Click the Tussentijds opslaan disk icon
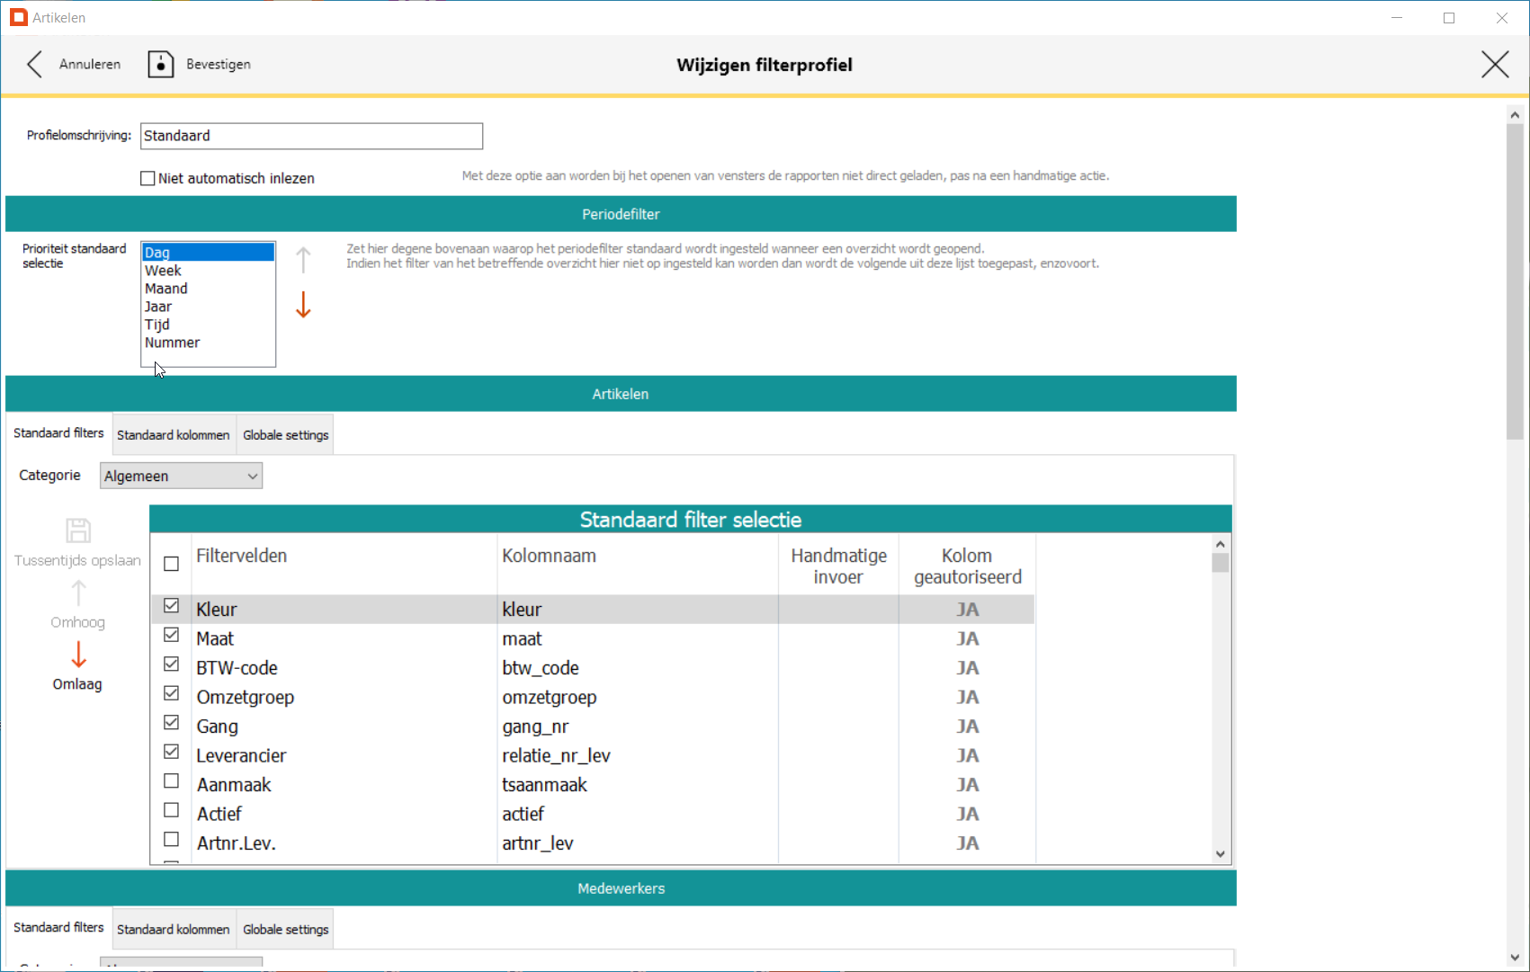The image size is (1530, 972). [78, 531]
